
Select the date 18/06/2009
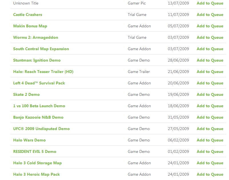pos(178,106)
